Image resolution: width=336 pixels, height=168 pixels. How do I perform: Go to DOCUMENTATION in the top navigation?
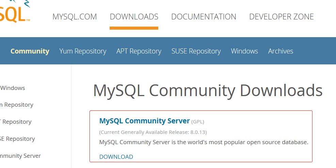point(204,17)
